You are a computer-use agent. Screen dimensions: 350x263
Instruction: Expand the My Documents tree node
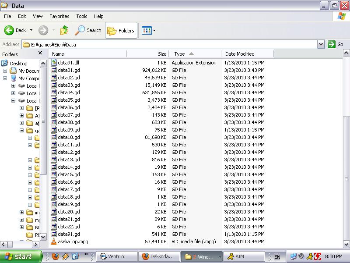point(5,71)
